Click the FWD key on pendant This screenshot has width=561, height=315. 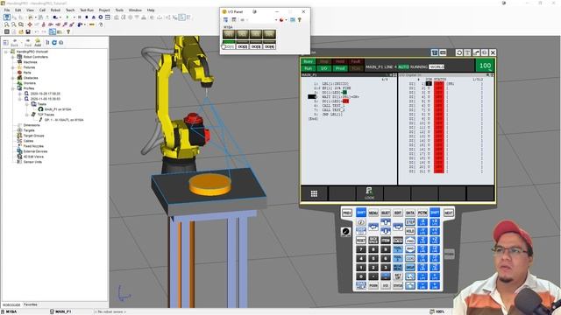[x=410, y=241]
